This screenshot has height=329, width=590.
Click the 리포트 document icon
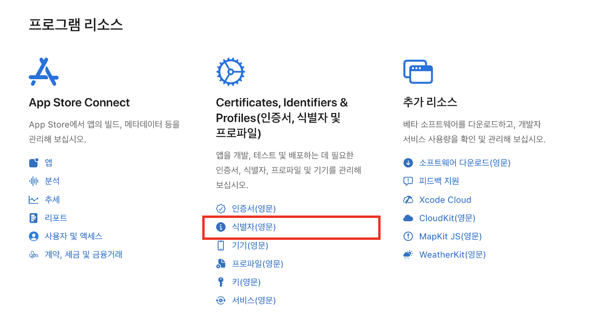coord(33,218)
